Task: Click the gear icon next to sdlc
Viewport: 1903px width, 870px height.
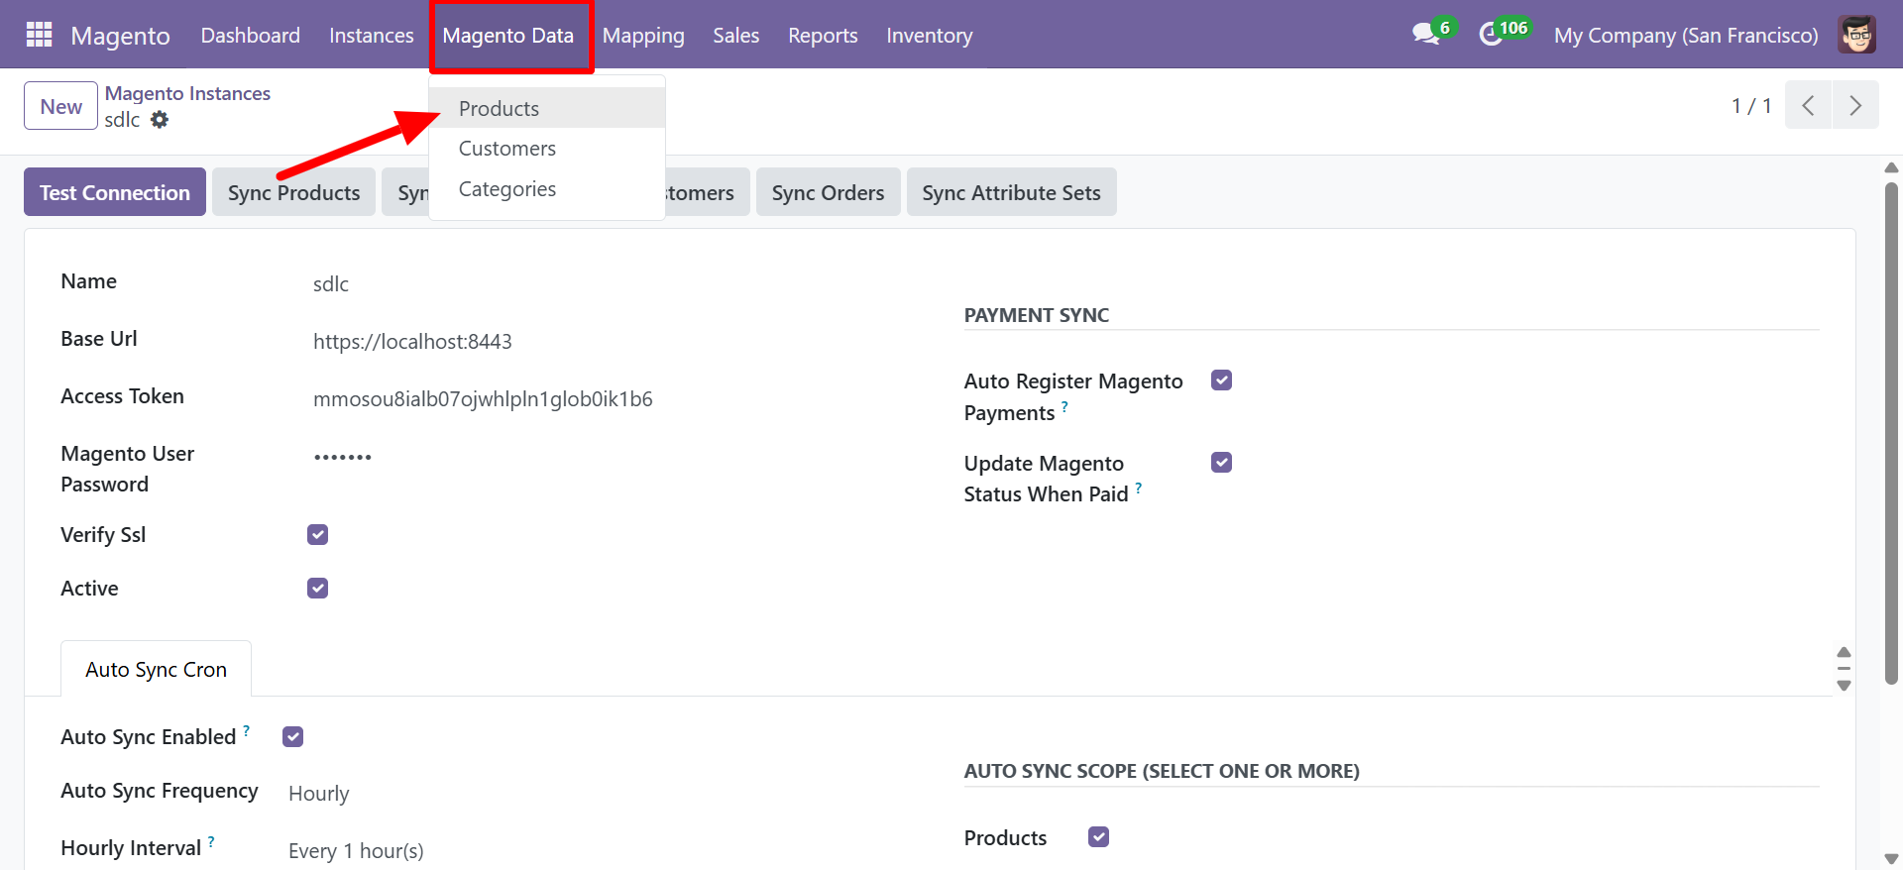Action: point(160,120)
